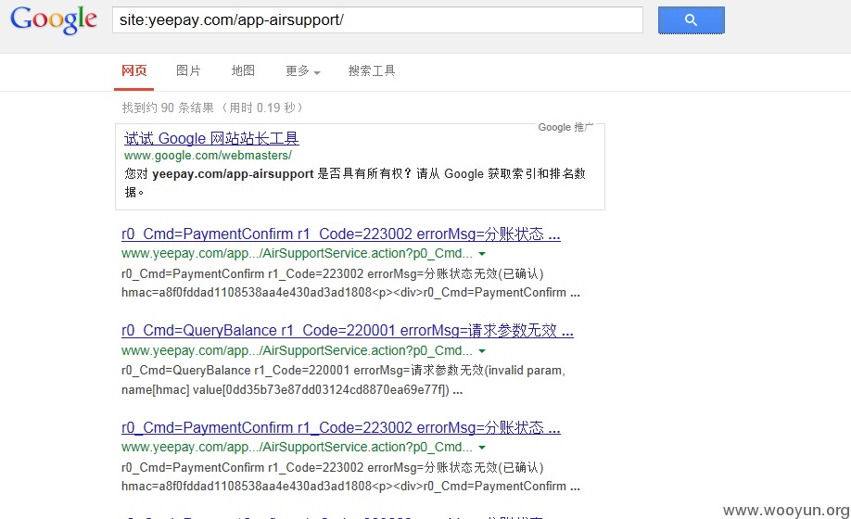
Task: Open first PaymentConfirm 223002 result title
Action: (x=341, y=234)
